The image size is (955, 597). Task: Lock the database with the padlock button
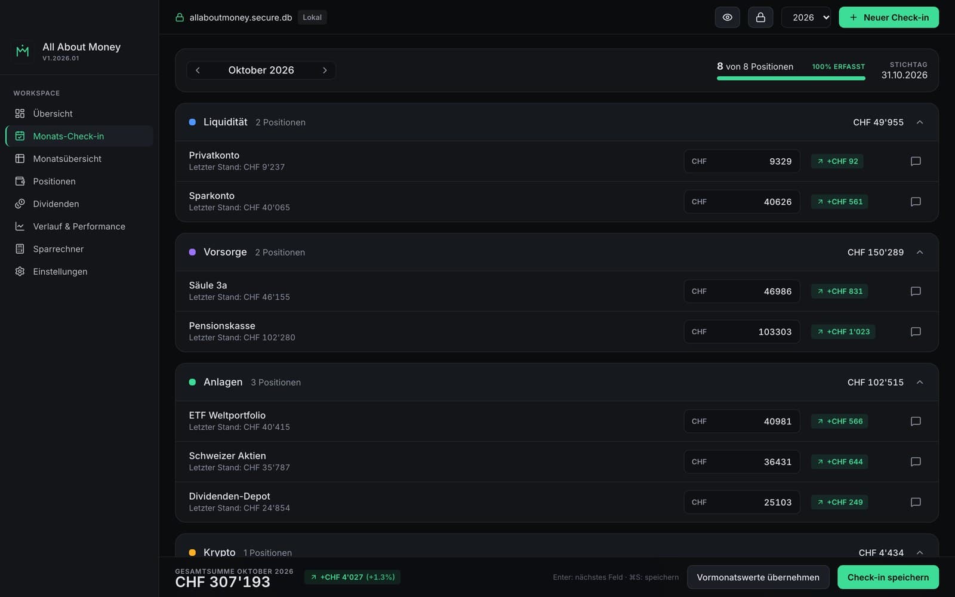coord(760,17)
